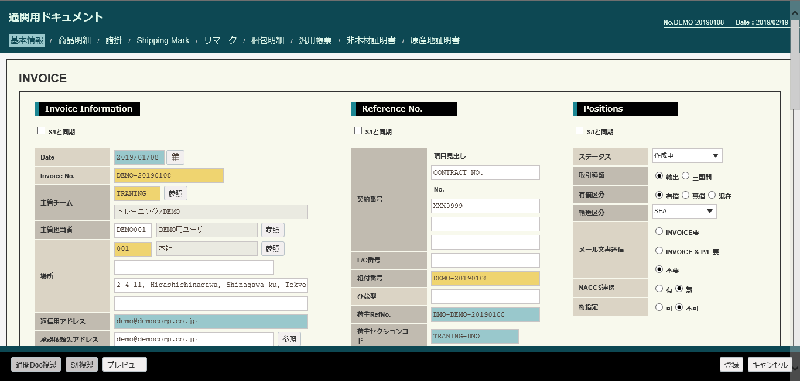Screen dimensions: 800x381
Task: Switch to the 商品明細 tab
Action: point(74,40)
